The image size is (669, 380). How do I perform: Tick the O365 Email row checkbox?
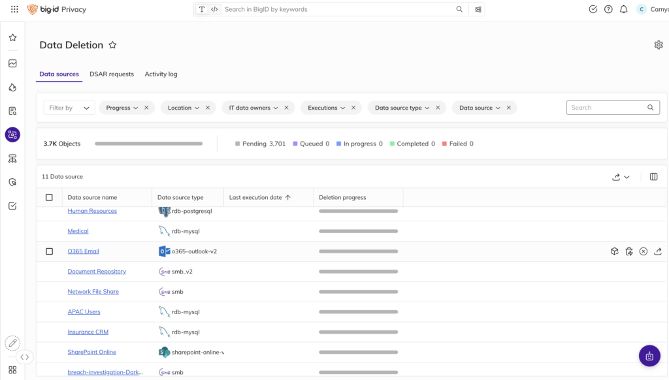pyautogui.click(x=49, y=251)
